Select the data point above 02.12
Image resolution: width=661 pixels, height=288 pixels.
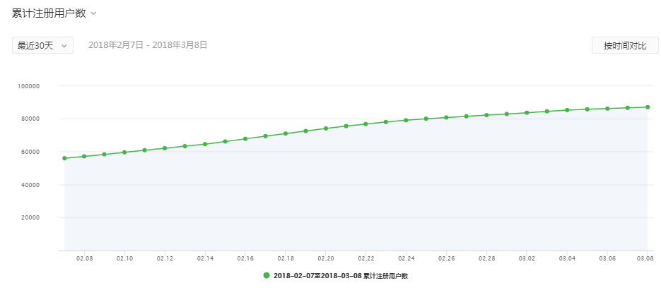click(165, 148)
